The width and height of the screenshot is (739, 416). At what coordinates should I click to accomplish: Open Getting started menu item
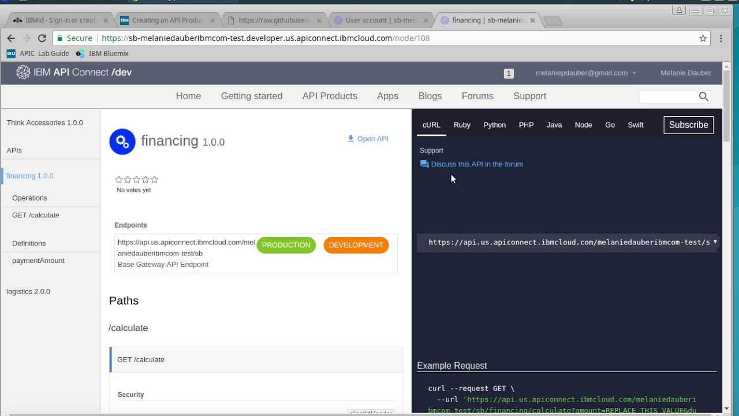click(x=252, y=96)
